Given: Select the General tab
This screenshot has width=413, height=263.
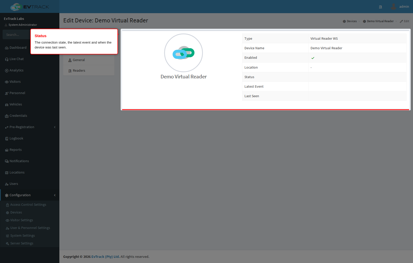Looking at the screenshot, I should [x=89, y=60].
